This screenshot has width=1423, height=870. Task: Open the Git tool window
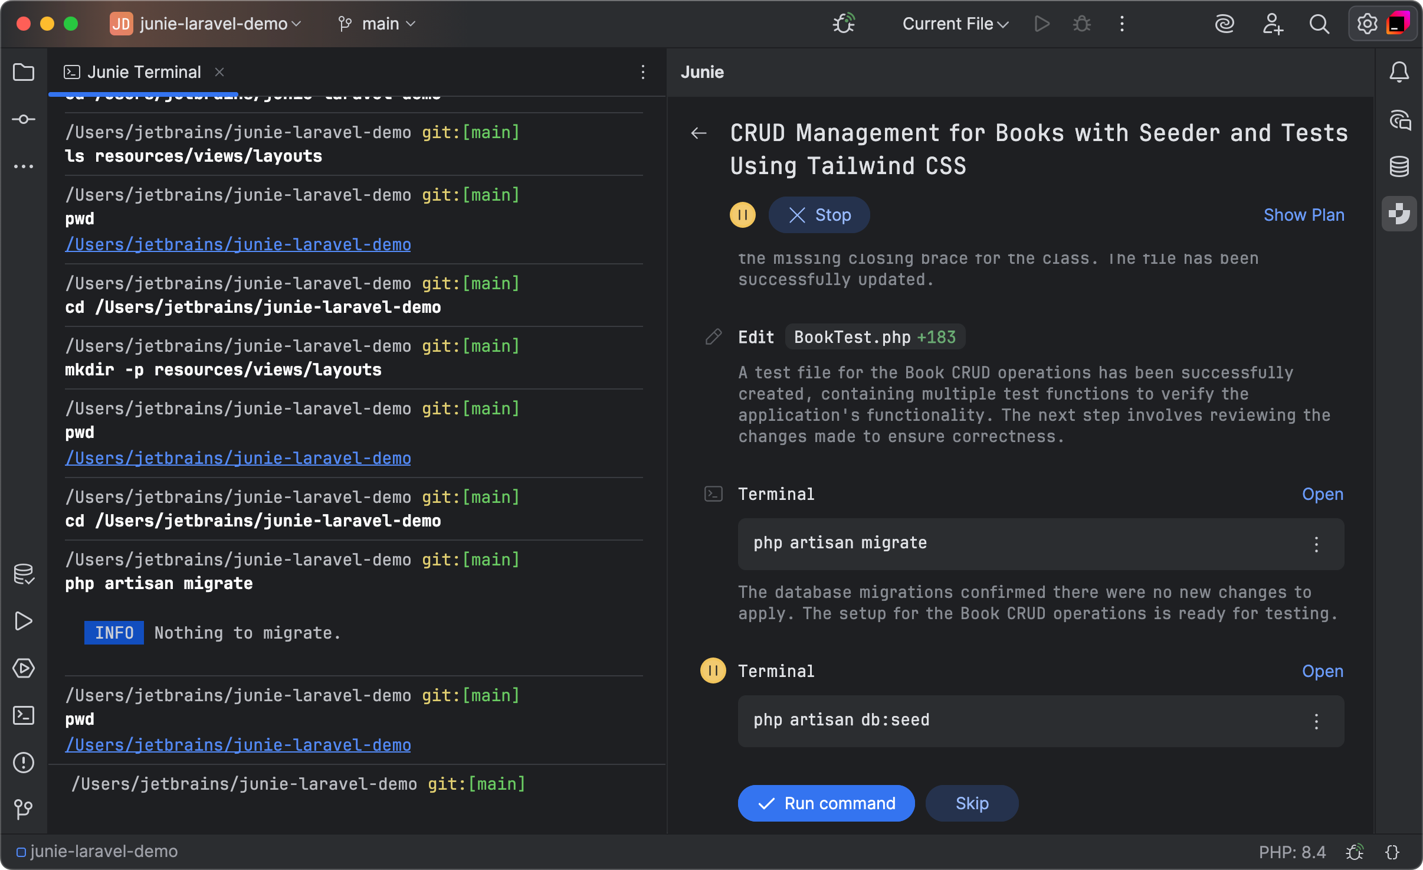click(x=24, y=809)
